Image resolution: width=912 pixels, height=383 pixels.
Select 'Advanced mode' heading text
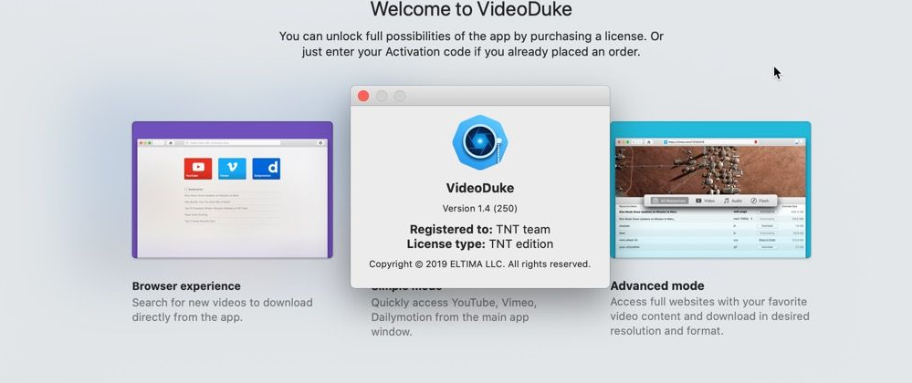click(657, 286)
